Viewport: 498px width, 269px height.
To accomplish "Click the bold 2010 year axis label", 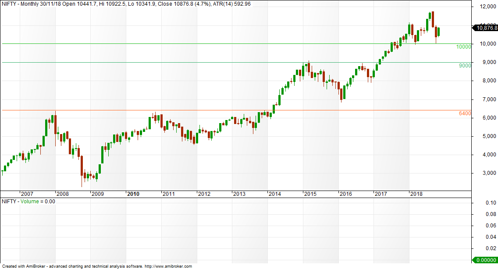I will tap(134, 193).
